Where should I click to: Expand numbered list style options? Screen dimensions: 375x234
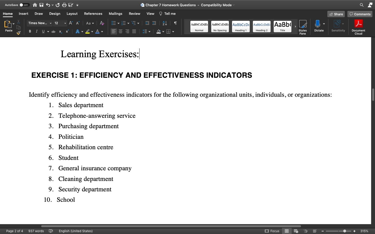coord(128,23)
